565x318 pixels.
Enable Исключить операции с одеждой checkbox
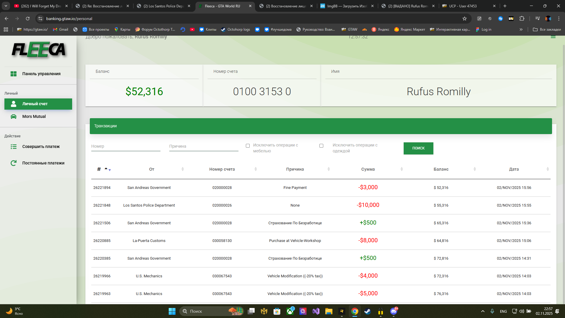point(321,146)
